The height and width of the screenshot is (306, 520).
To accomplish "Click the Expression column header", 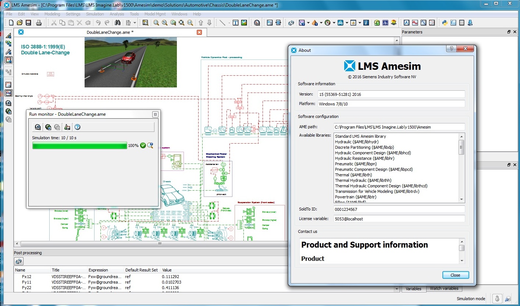I will click(x=105, y=270).
